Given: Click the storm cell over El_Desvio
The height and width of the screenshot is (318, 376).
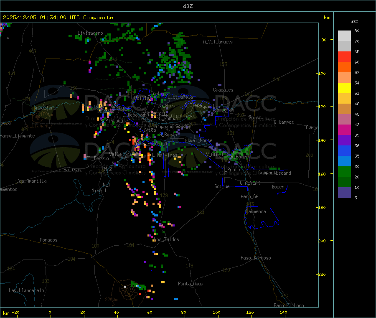Looking at the screenshot, I should click(84, 157).
